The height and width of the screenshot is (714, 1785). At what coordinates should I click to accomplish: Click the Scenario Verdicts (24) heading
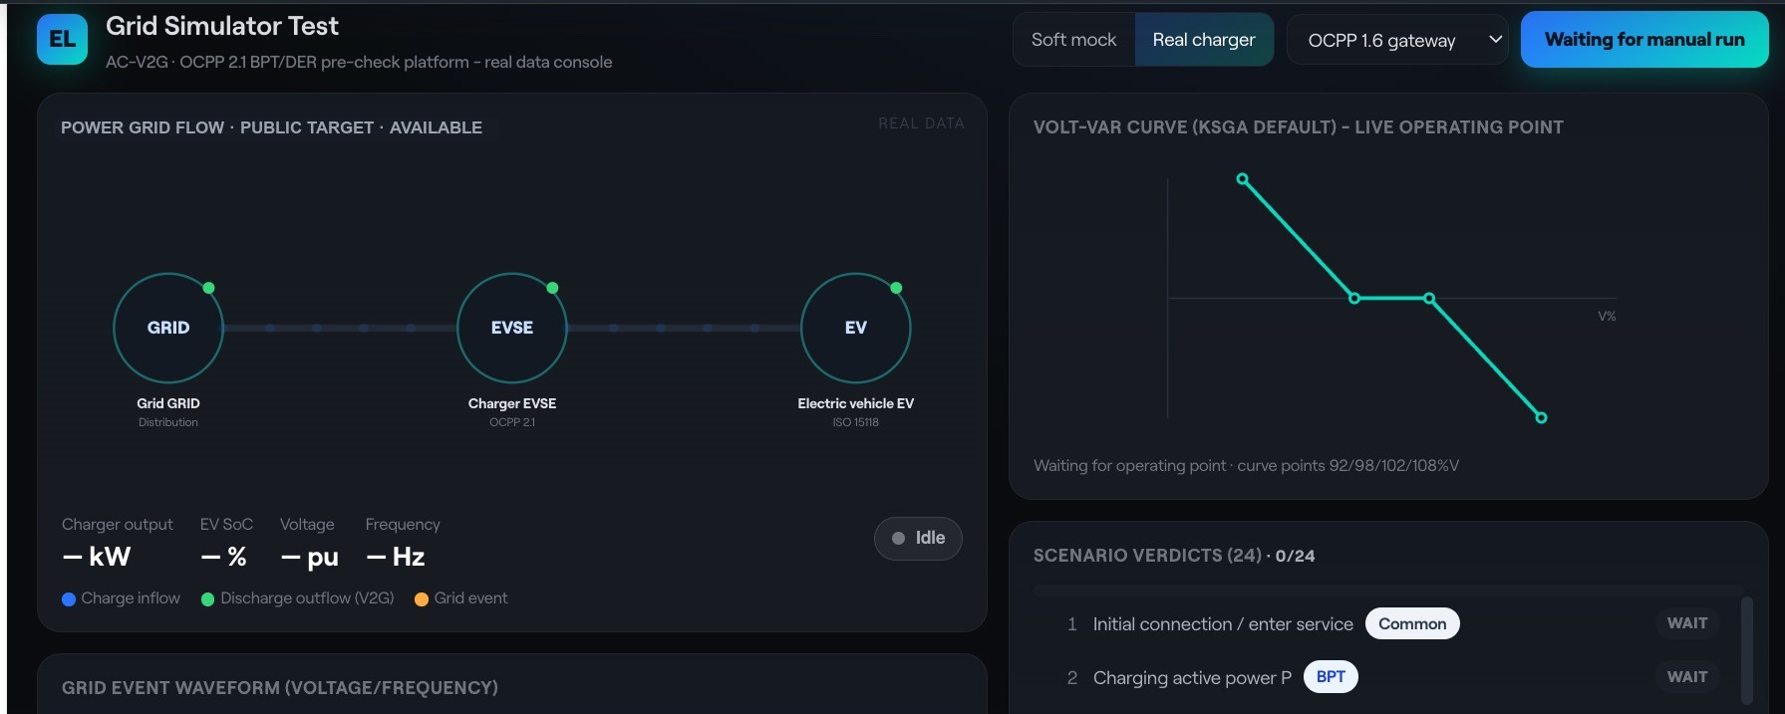(x=1174, y=556)
